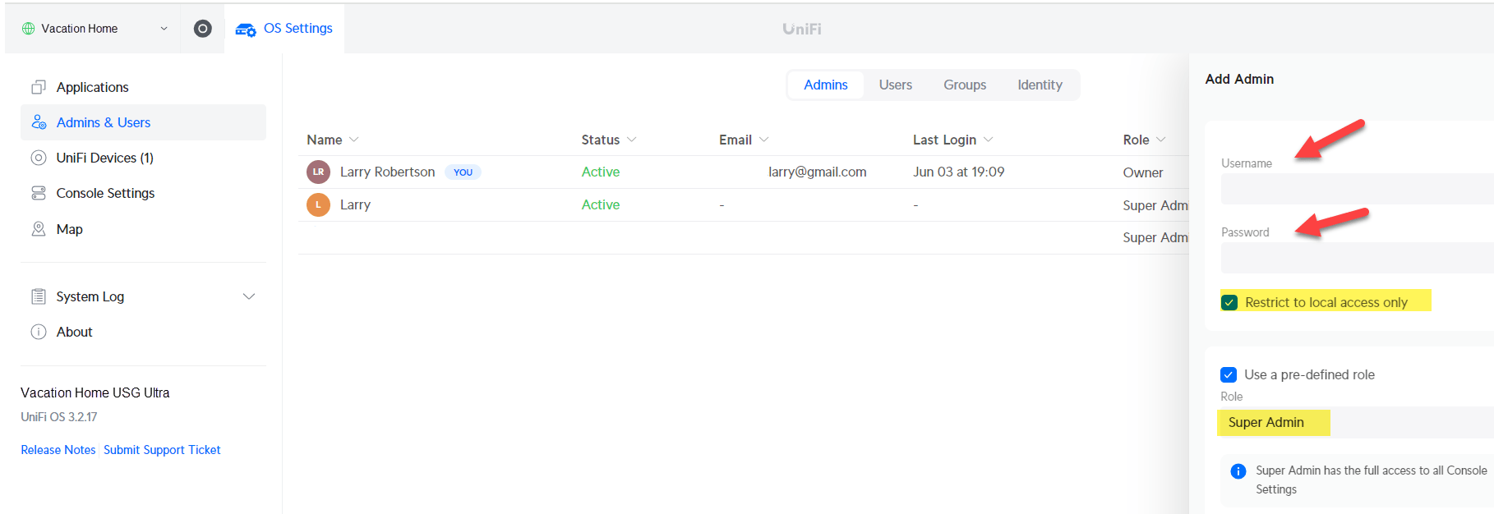Click the Admins & Users people icon
1494x514 pixels.
click(39, 122)
